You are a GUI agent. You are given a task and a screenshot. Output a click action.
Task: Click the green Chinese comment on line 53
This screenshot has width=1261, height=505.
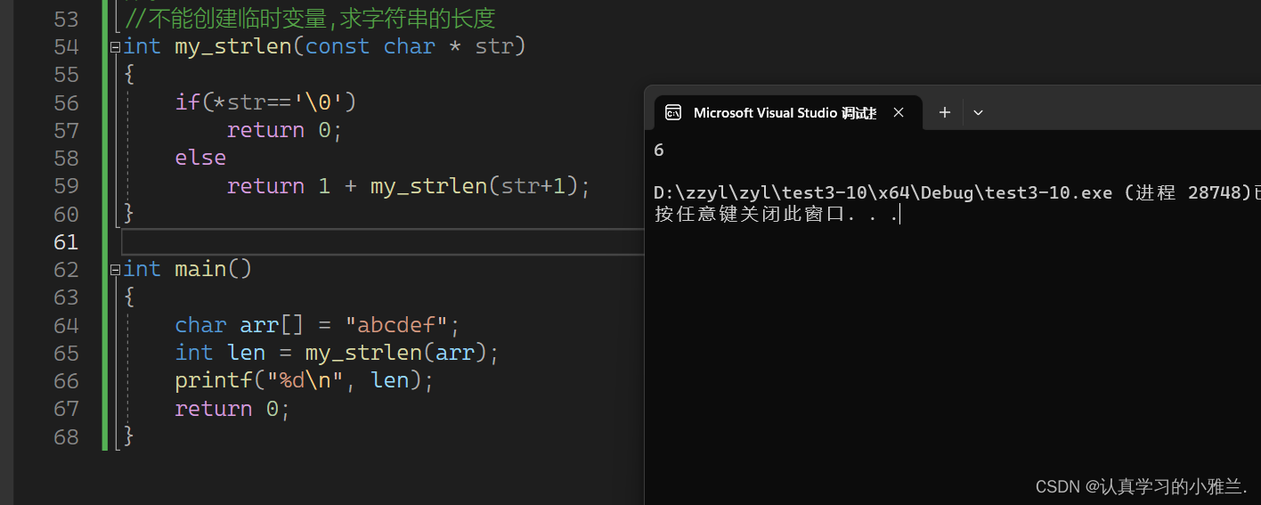click(310, 19)
